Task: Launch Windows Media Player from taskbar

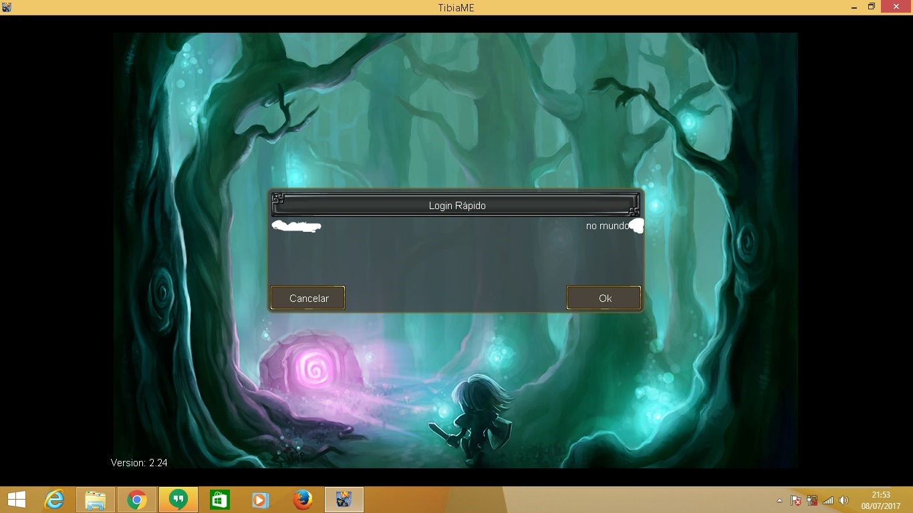Action: 261,500
